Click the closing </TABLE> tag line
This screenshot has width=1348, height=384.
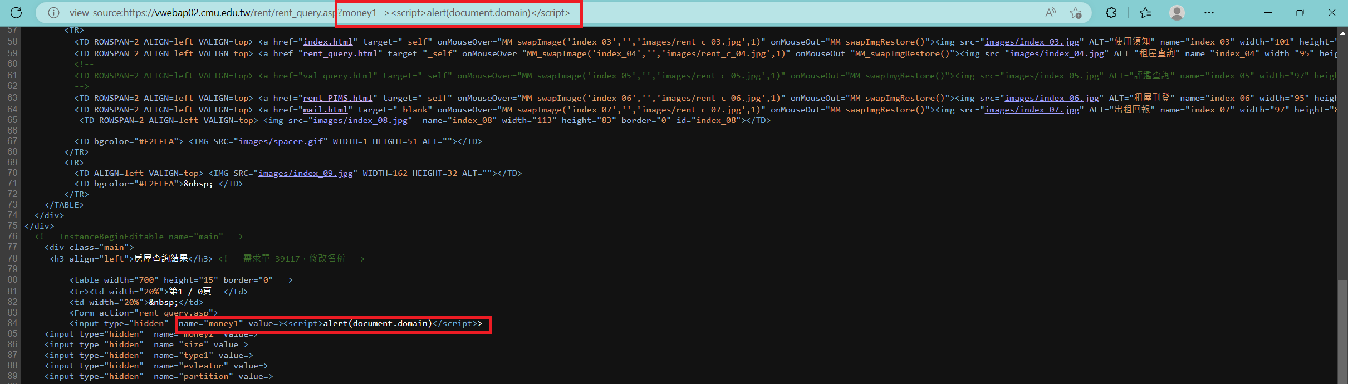(x=64, y=205)
